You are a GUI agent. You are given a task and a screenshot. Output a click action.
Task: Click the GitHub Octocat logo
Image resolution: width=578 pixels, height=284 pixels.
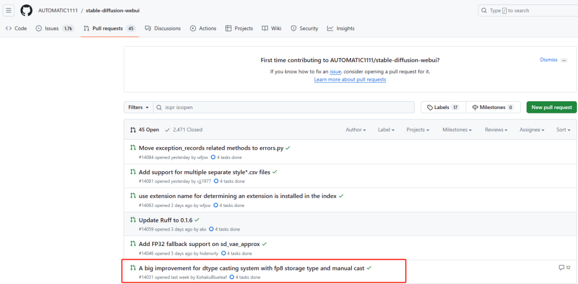pos(26,10)
